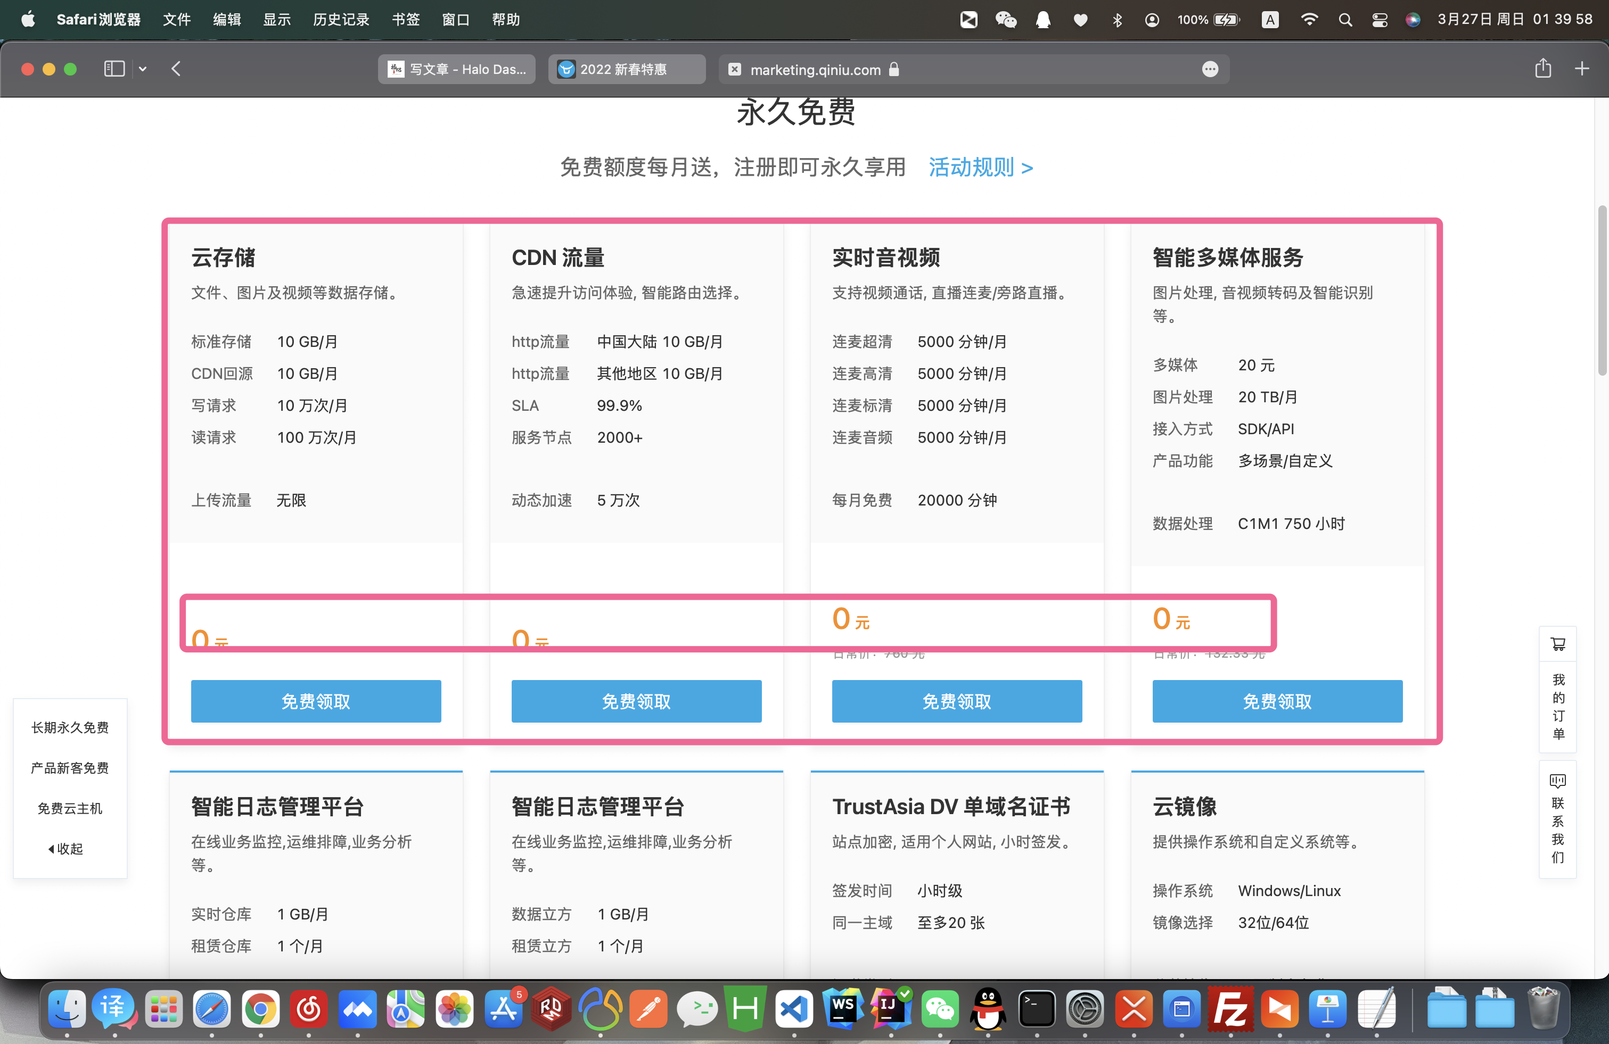Click the Bluetooth menu bar icon
Screen dimensions: 1609x1044
(1118, 20)
